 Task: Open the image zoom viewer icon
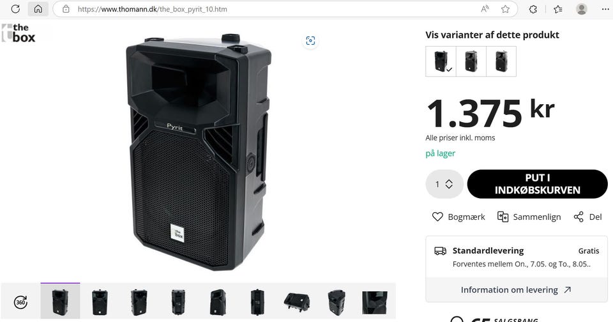[310, 41]
